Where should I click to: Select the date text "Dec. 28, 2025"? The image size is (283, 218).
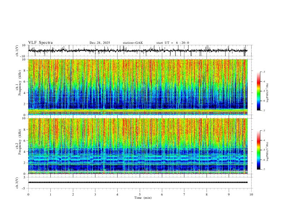click(100, 43)
